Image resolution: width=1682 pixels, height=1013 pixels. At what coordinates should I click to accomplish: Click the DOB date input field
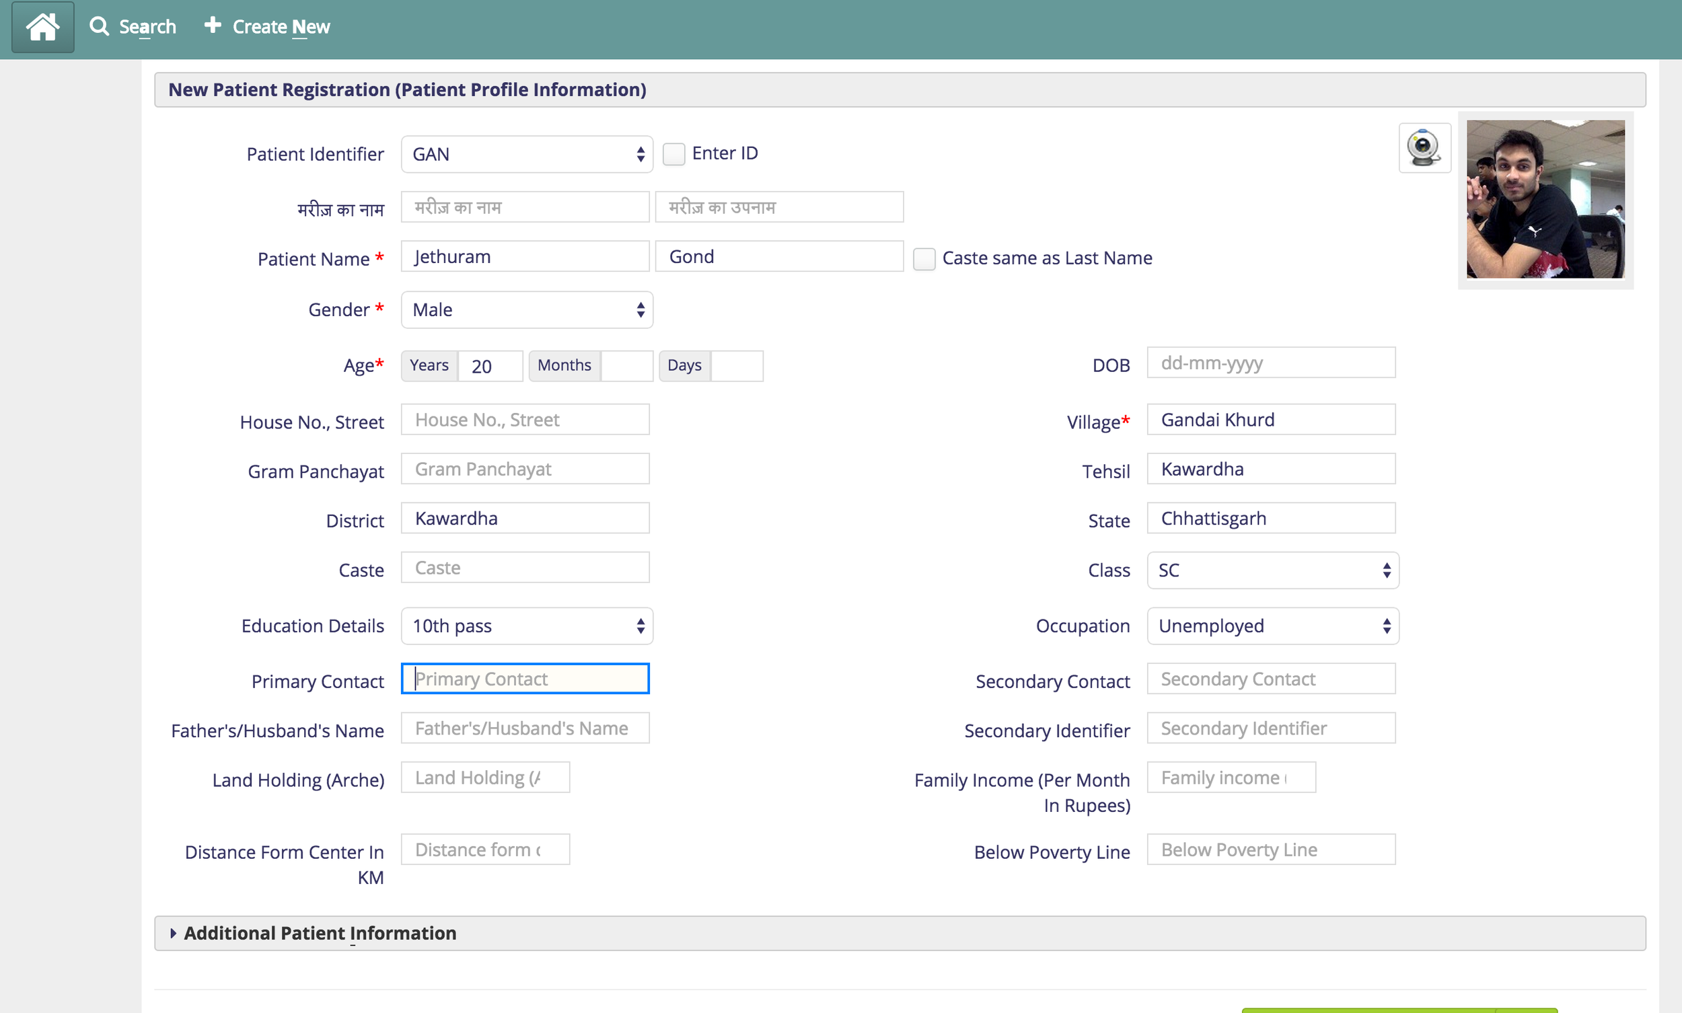1270,363
